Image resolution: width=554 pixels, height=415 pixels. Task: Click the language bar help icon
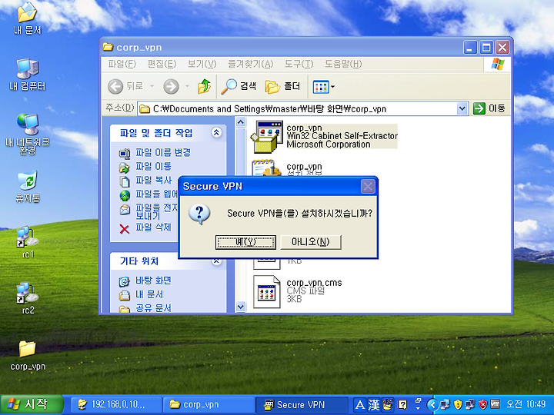click(402, 405)
